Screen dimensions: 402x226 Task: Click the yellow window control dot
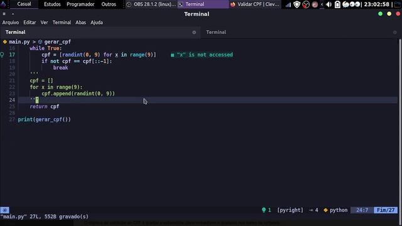pyautogui.click(x=389, y=14)
